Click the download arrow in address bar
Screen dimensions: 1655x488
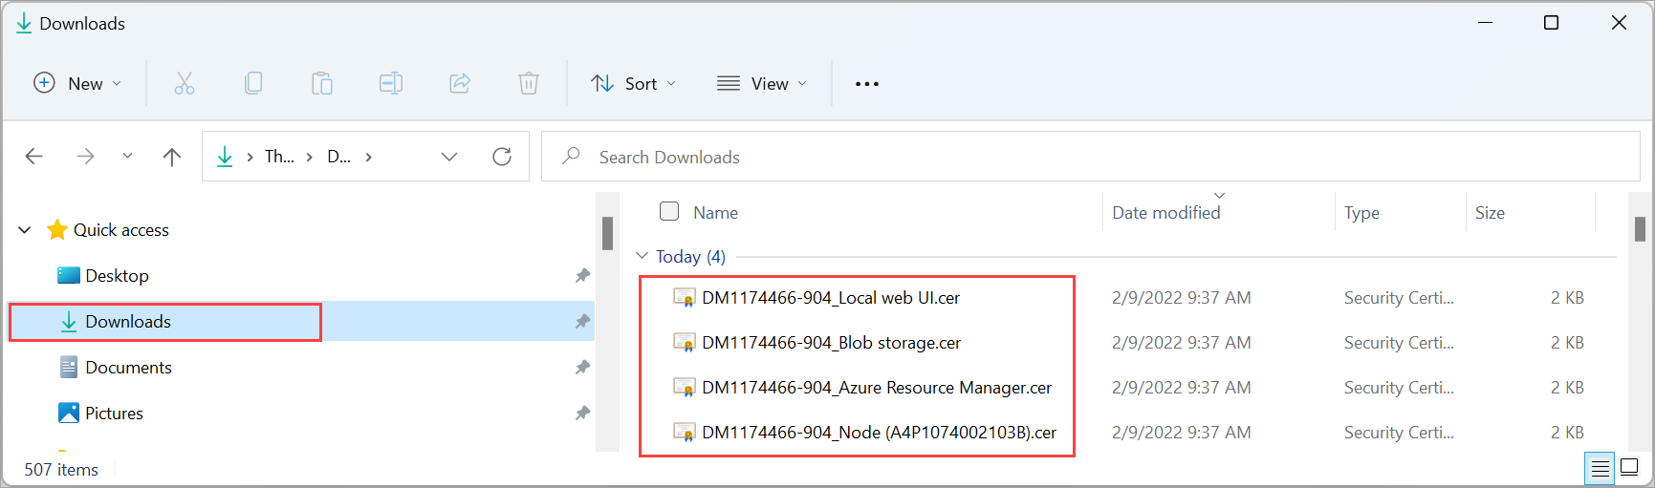[225, 157]
